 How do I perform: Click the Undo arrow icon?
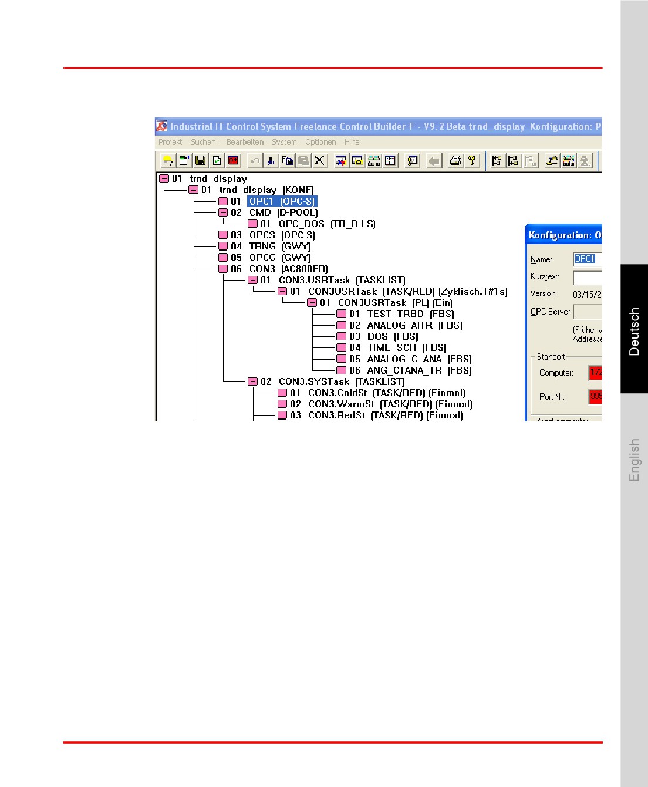tap(254, 160)
